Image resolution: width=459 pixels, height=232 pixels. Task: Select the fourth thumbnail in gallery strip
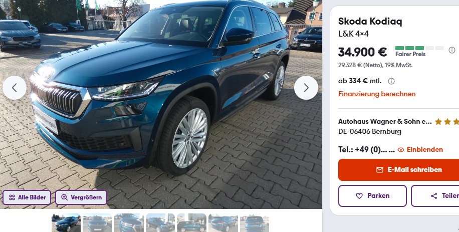point(160,222)
